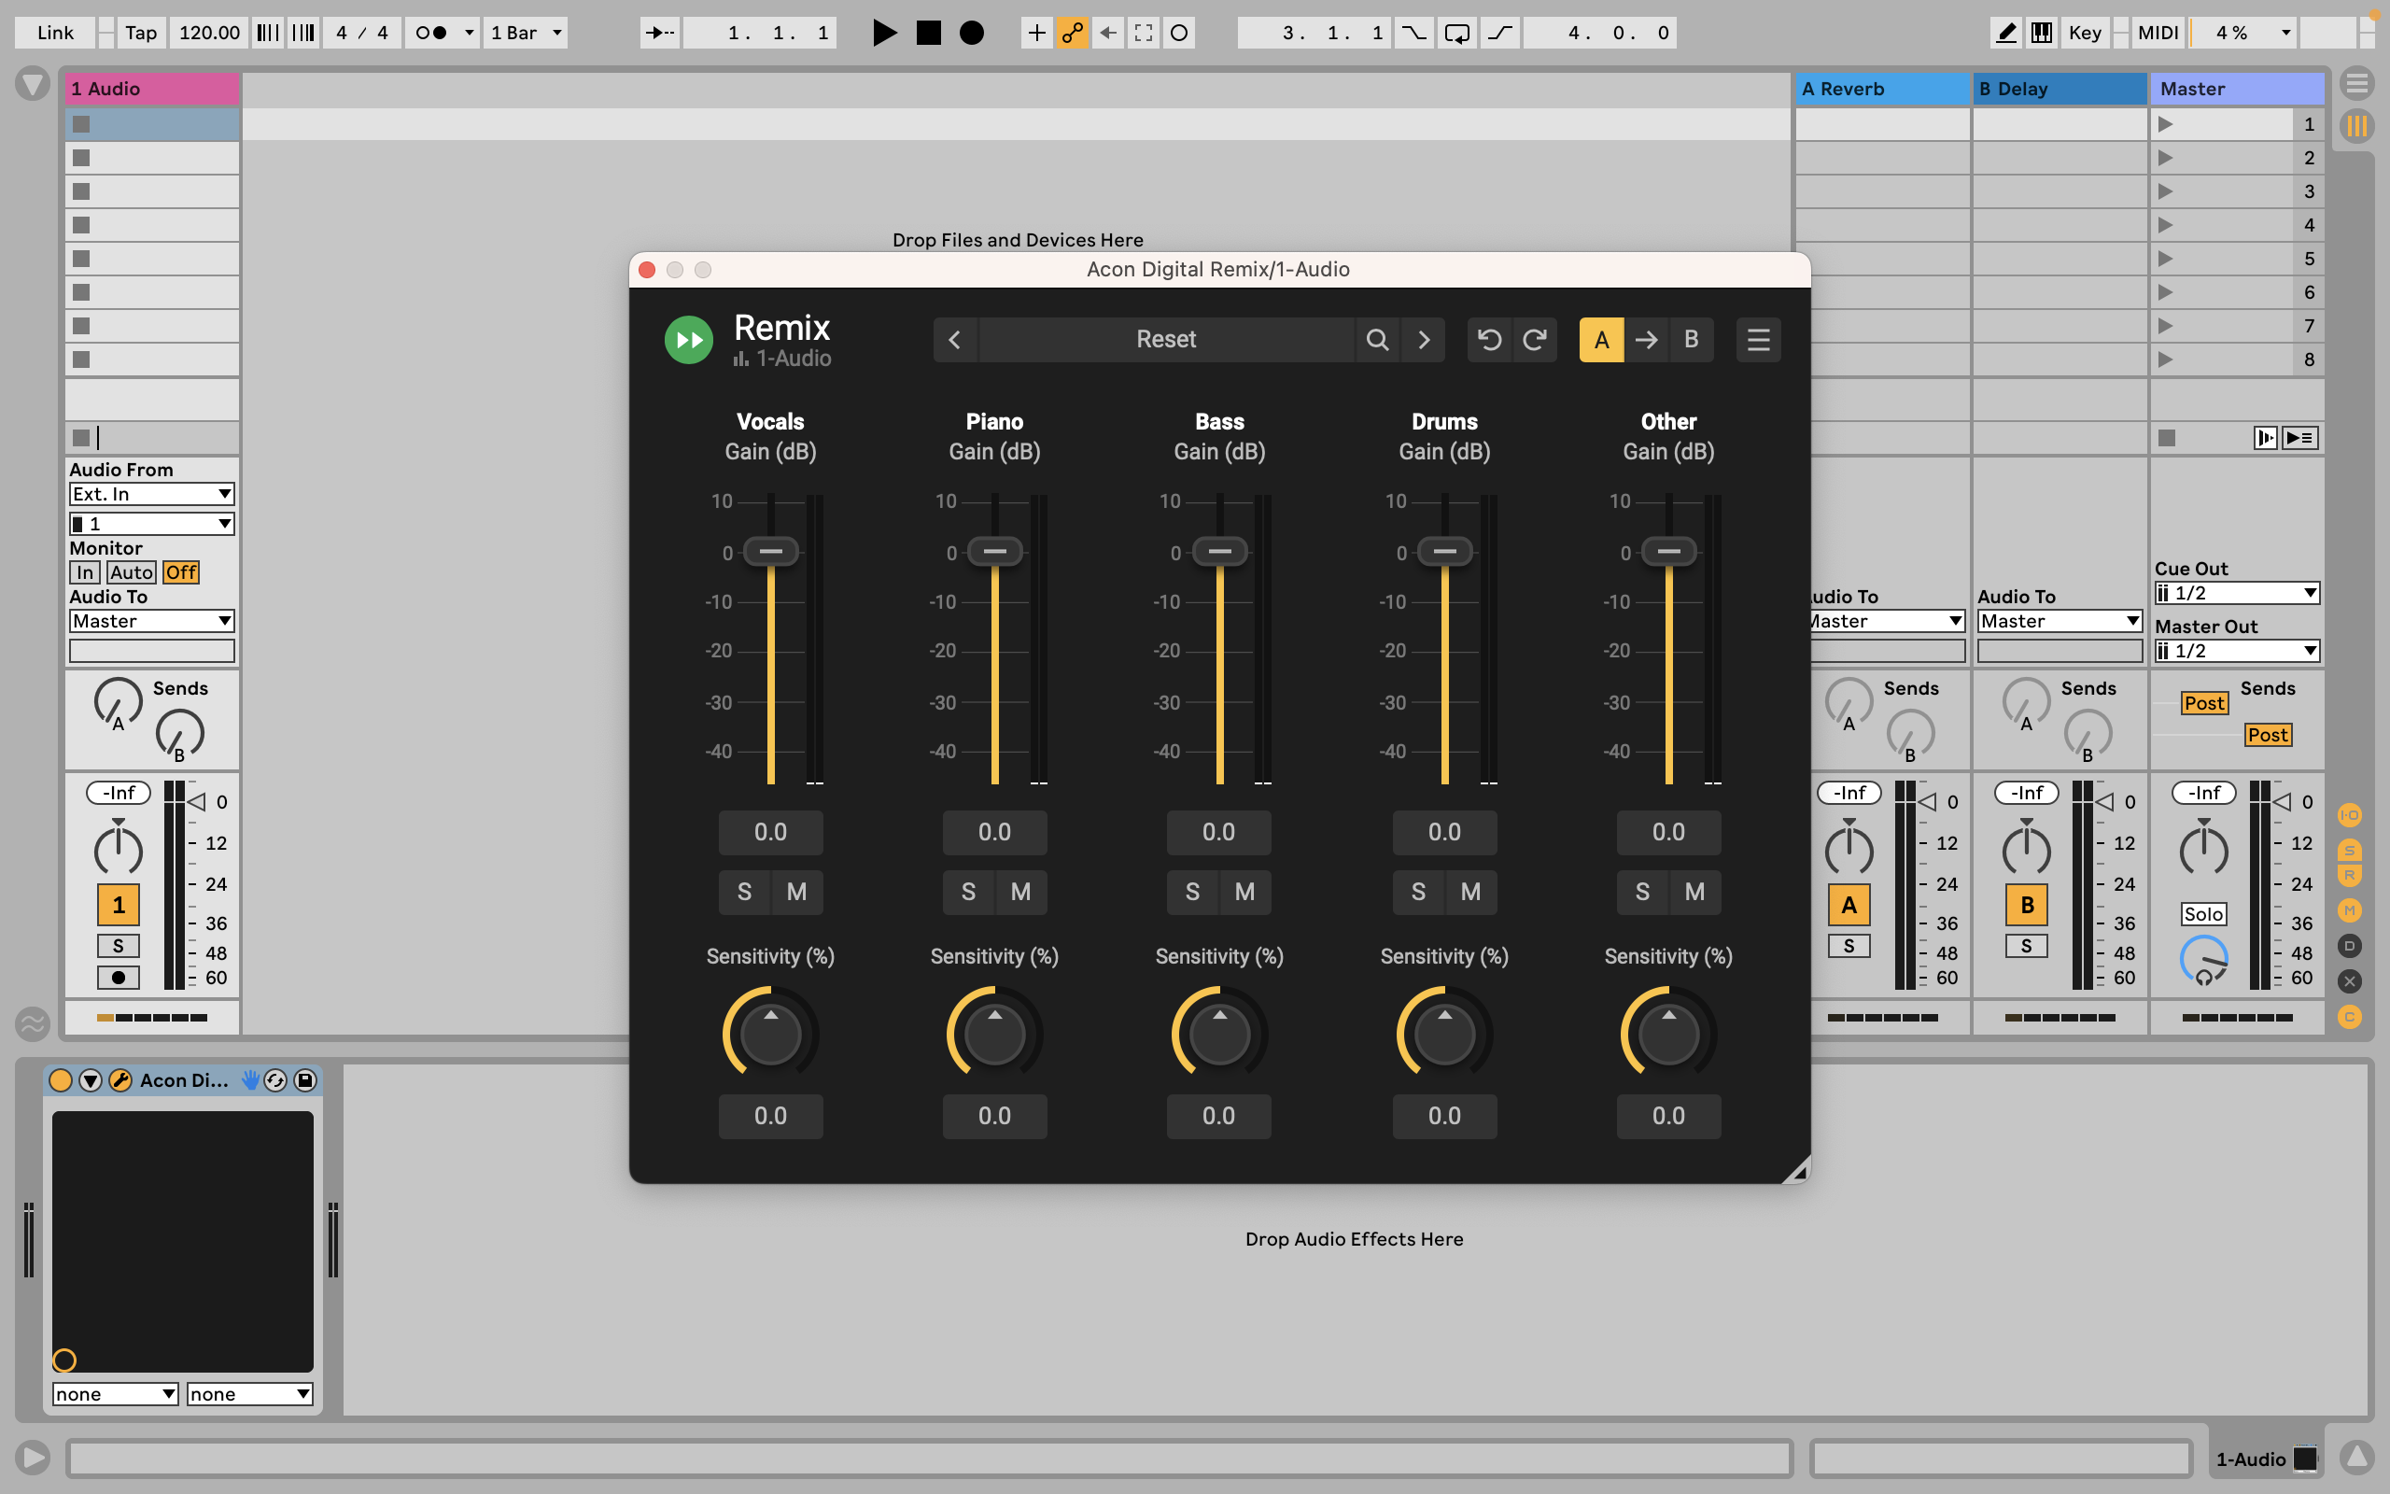Mute the Drums stem

coord(1470,891)
